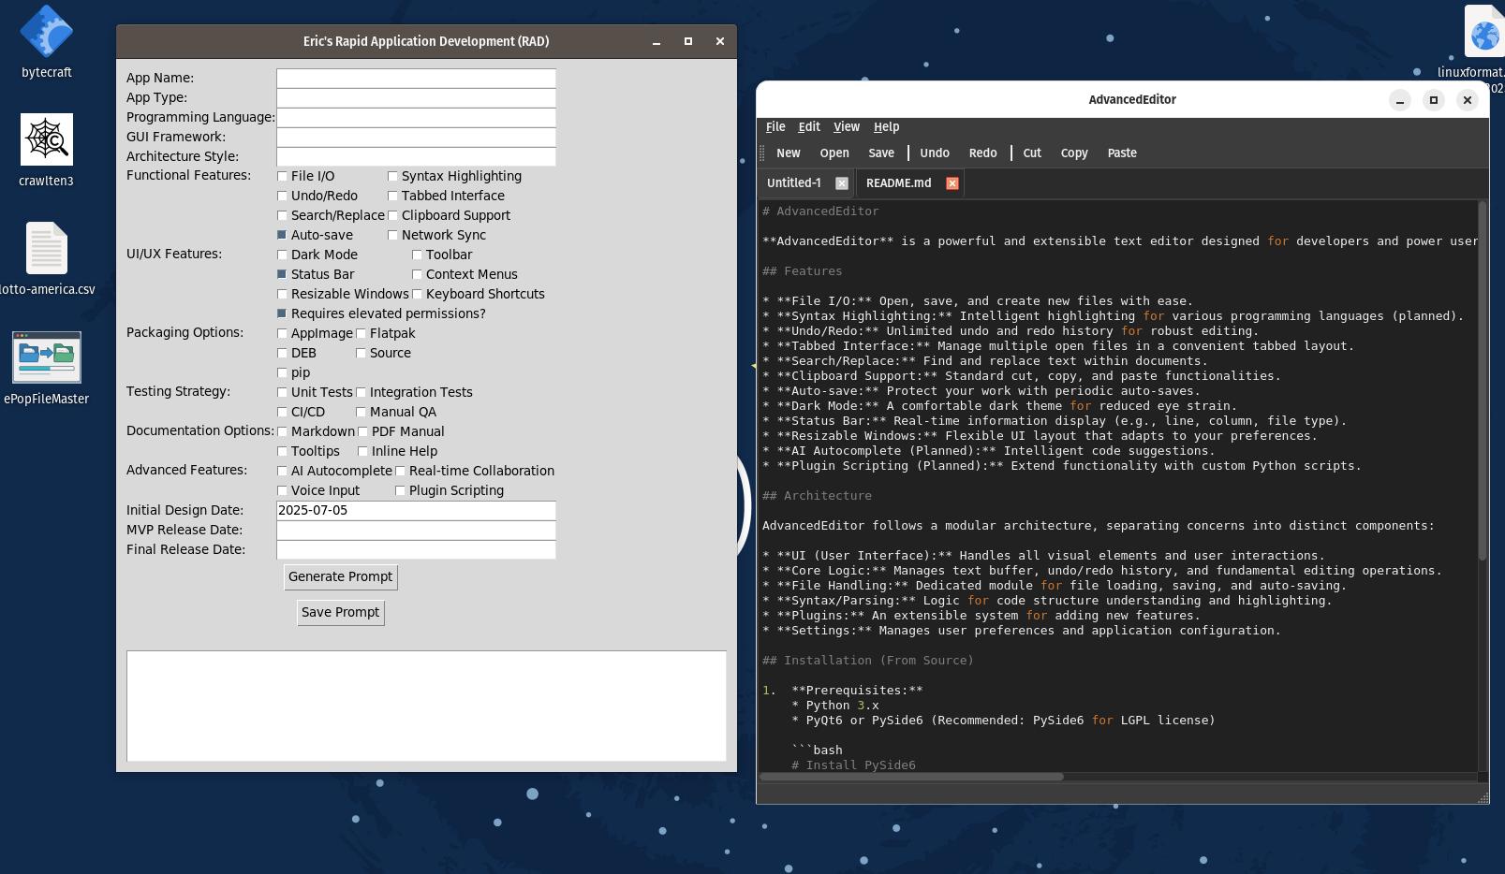
Task: Open the File menu in AdvancedEditor
Action: (775, 127)
